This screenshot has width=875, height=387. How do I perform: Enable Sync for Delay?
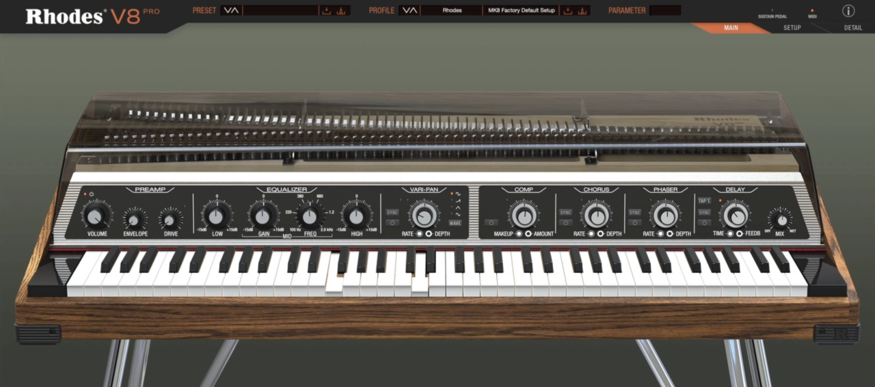[x=704, y=212]
